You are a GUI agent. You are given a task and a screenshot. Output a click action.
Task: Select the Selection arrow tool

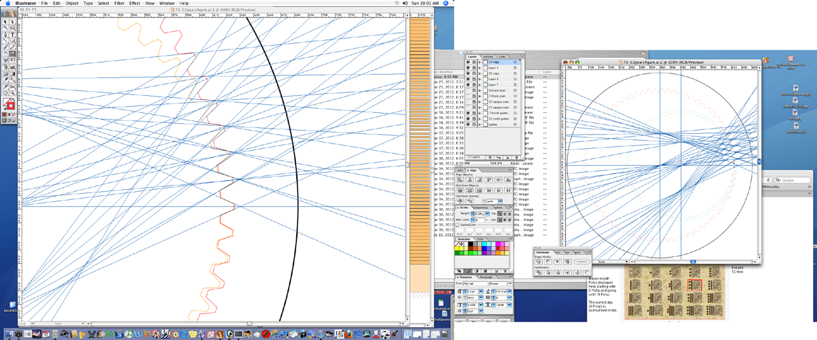pos(5,22)
